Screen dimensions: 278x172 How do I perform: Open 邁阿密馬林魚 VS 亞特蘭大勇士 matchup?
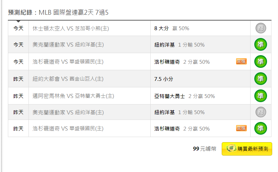point(73,96)
